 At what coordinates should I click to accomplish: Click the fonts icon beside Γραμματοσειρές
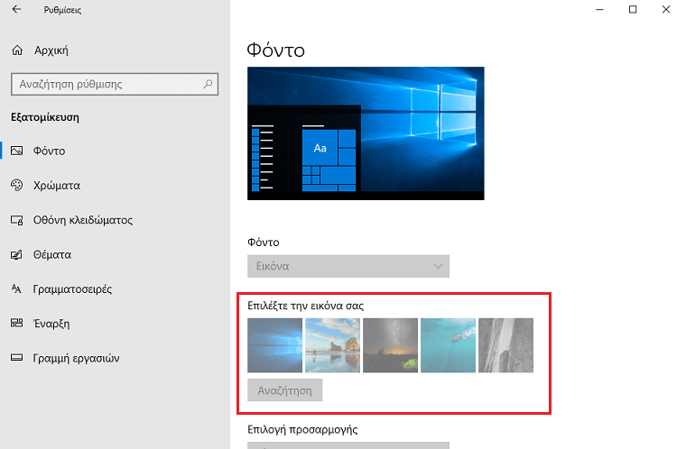[x=16, y=289]
